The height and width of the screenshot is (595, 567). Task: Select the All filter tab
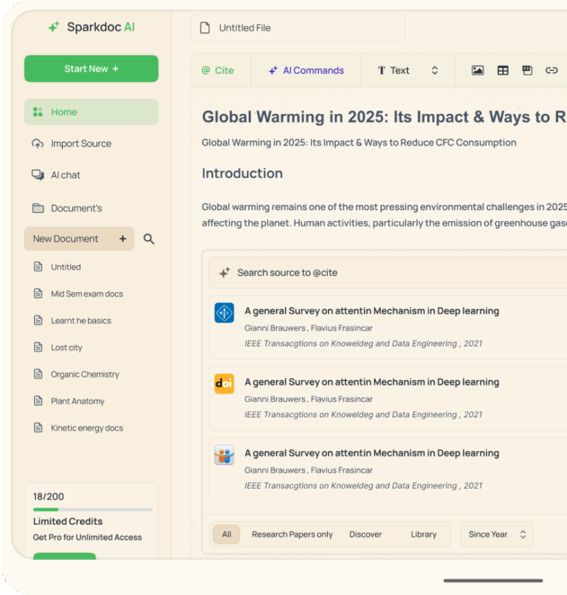click(x=227, y=534)
